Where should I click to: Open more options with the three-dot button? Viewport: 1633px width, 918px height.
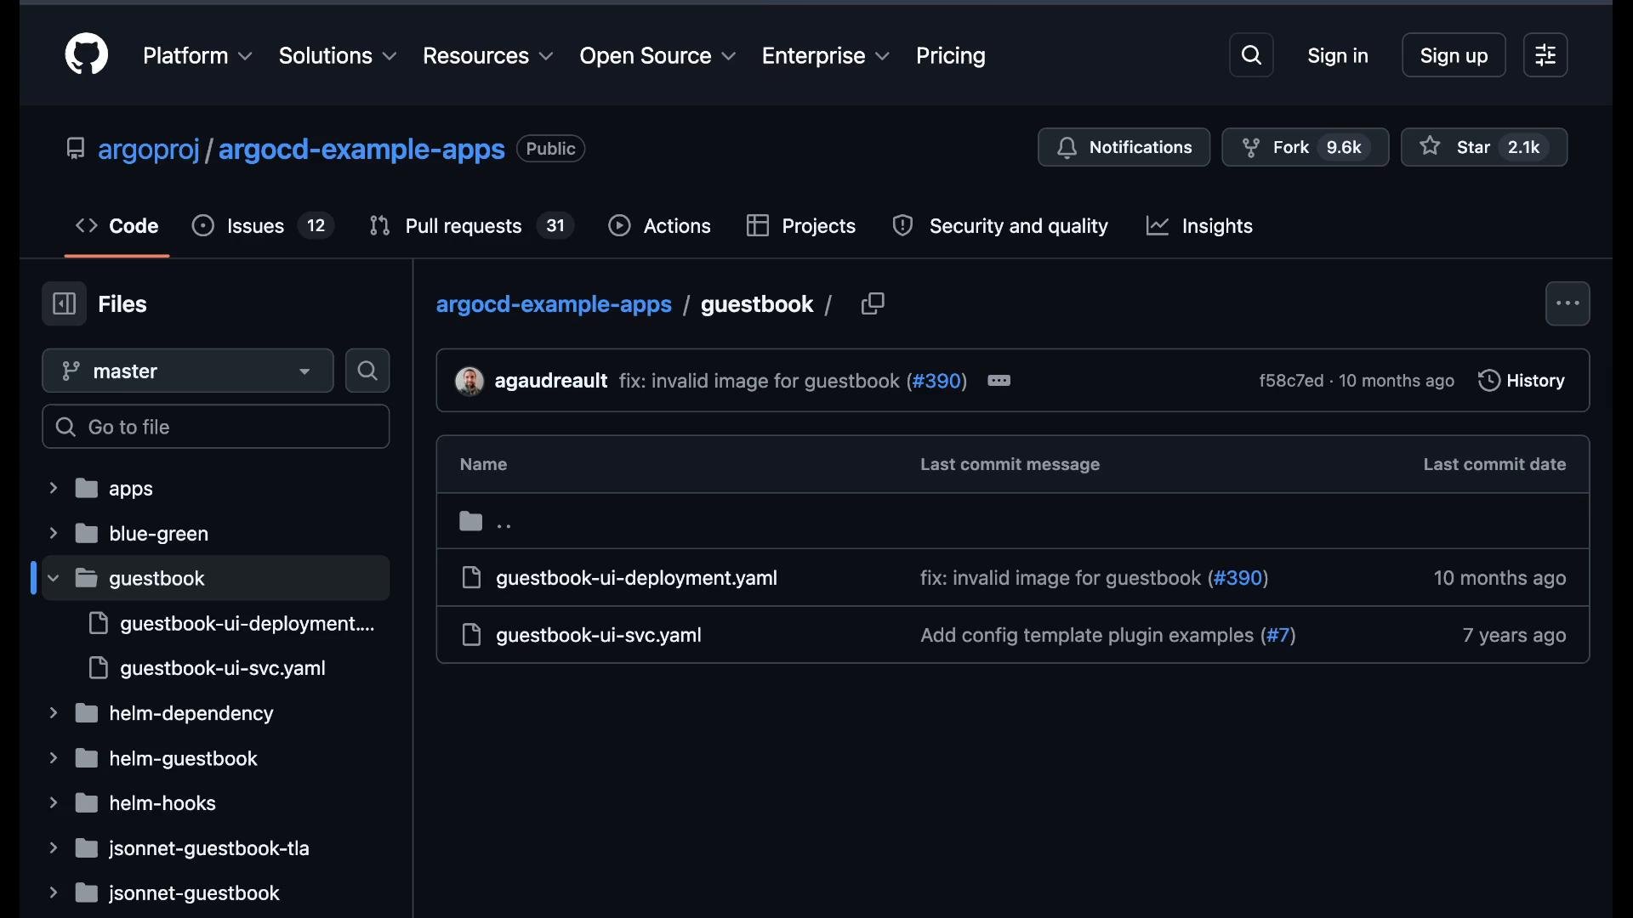[x=1568, y=303]
